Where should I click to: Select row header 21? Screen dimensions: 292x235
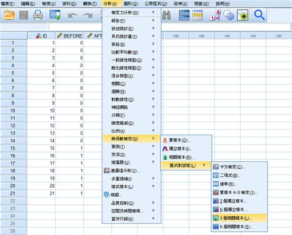13,193
